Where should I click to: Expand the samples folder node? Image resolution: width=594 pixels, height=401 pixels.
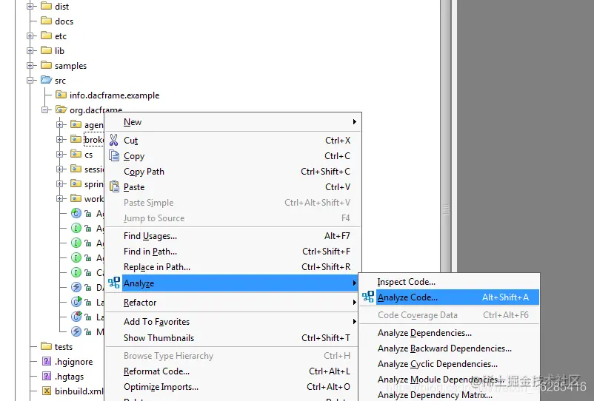coord(30,65)
